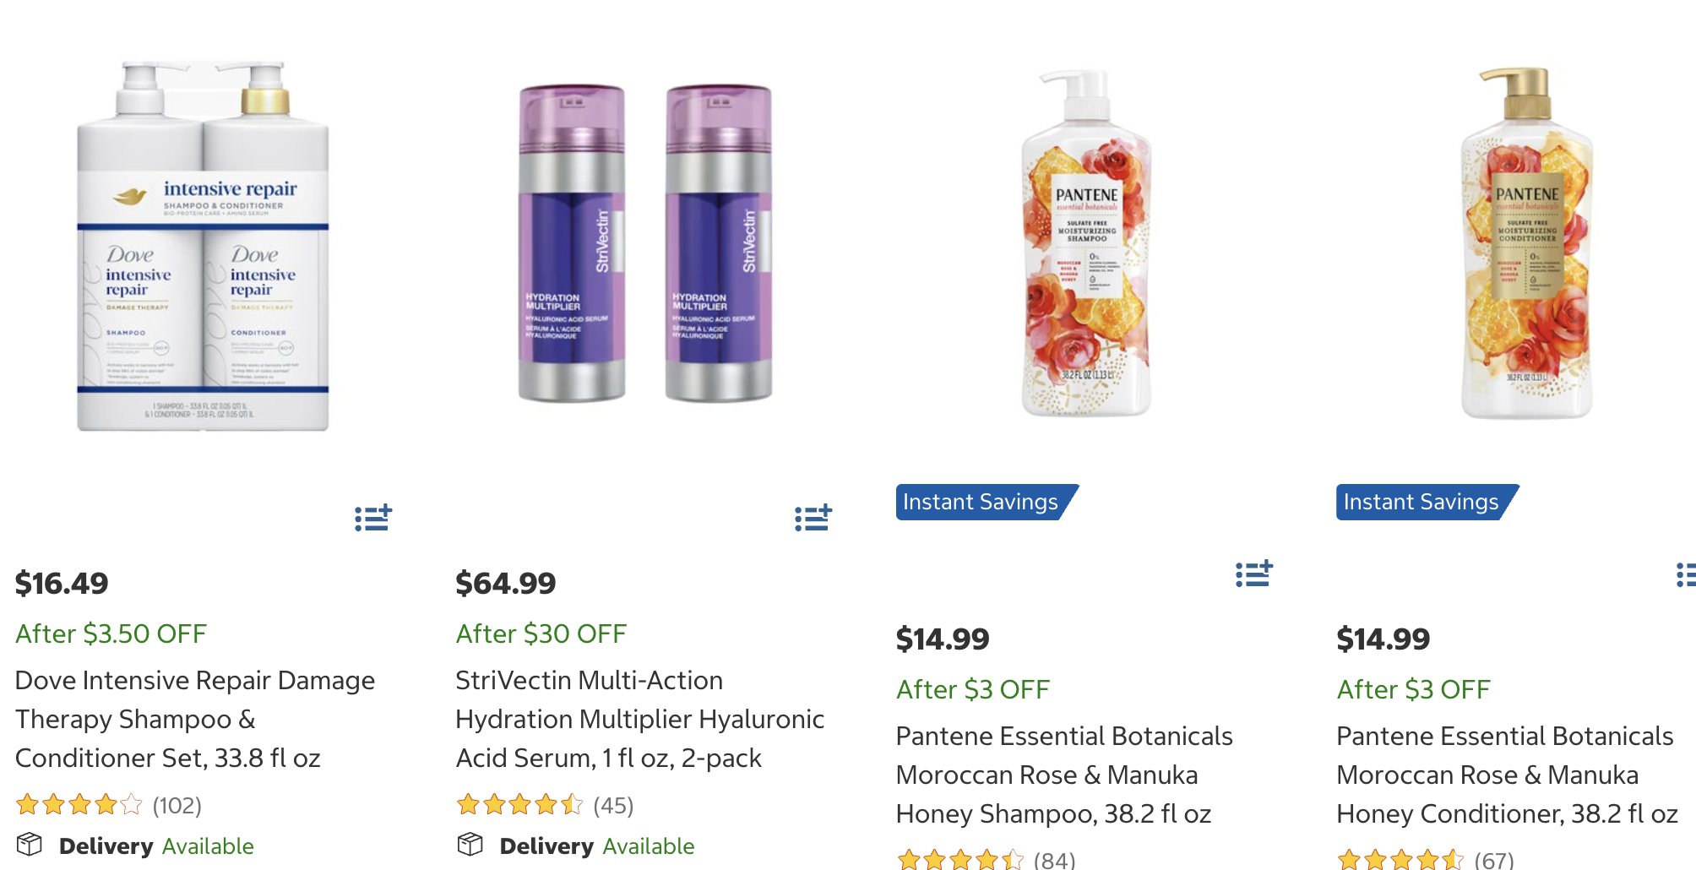Open Dove Intensive Repair product image

tap(203, 246)
